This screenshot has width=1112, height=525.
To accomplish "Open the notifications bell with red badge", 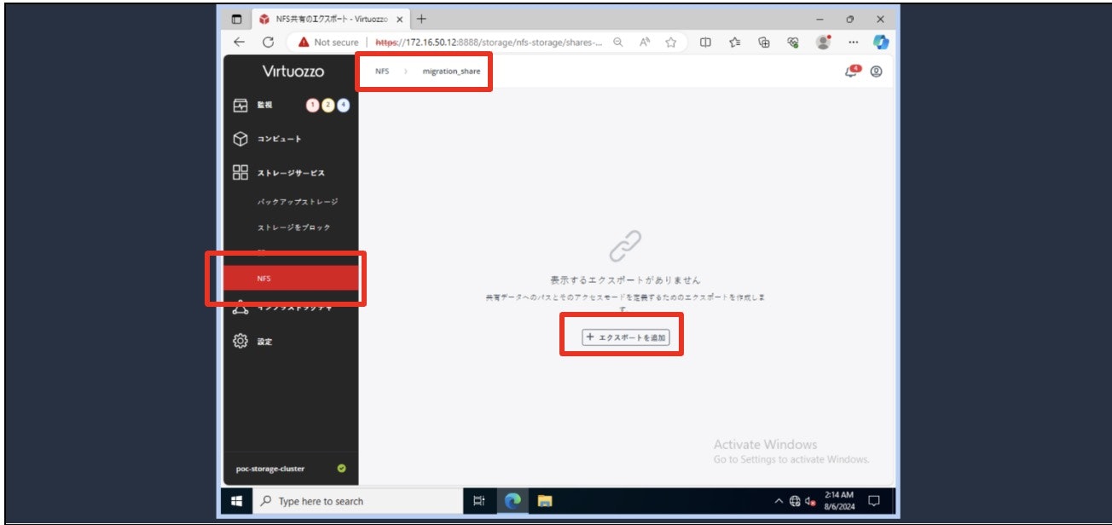I will (x=852, y=72).
